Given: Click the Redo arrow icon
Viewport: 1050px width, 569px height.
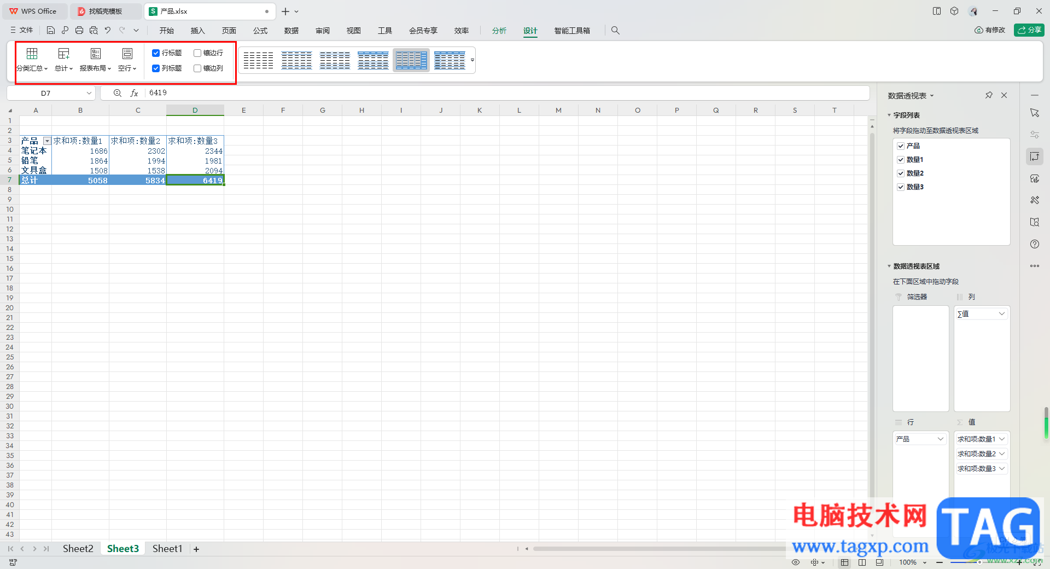Looking at the screenshot, I should pyautogui.click(x=122, y=31).
